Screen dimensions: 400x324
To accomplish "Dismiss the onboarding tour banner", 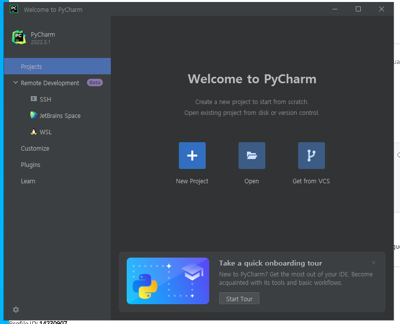I will 374,263.
